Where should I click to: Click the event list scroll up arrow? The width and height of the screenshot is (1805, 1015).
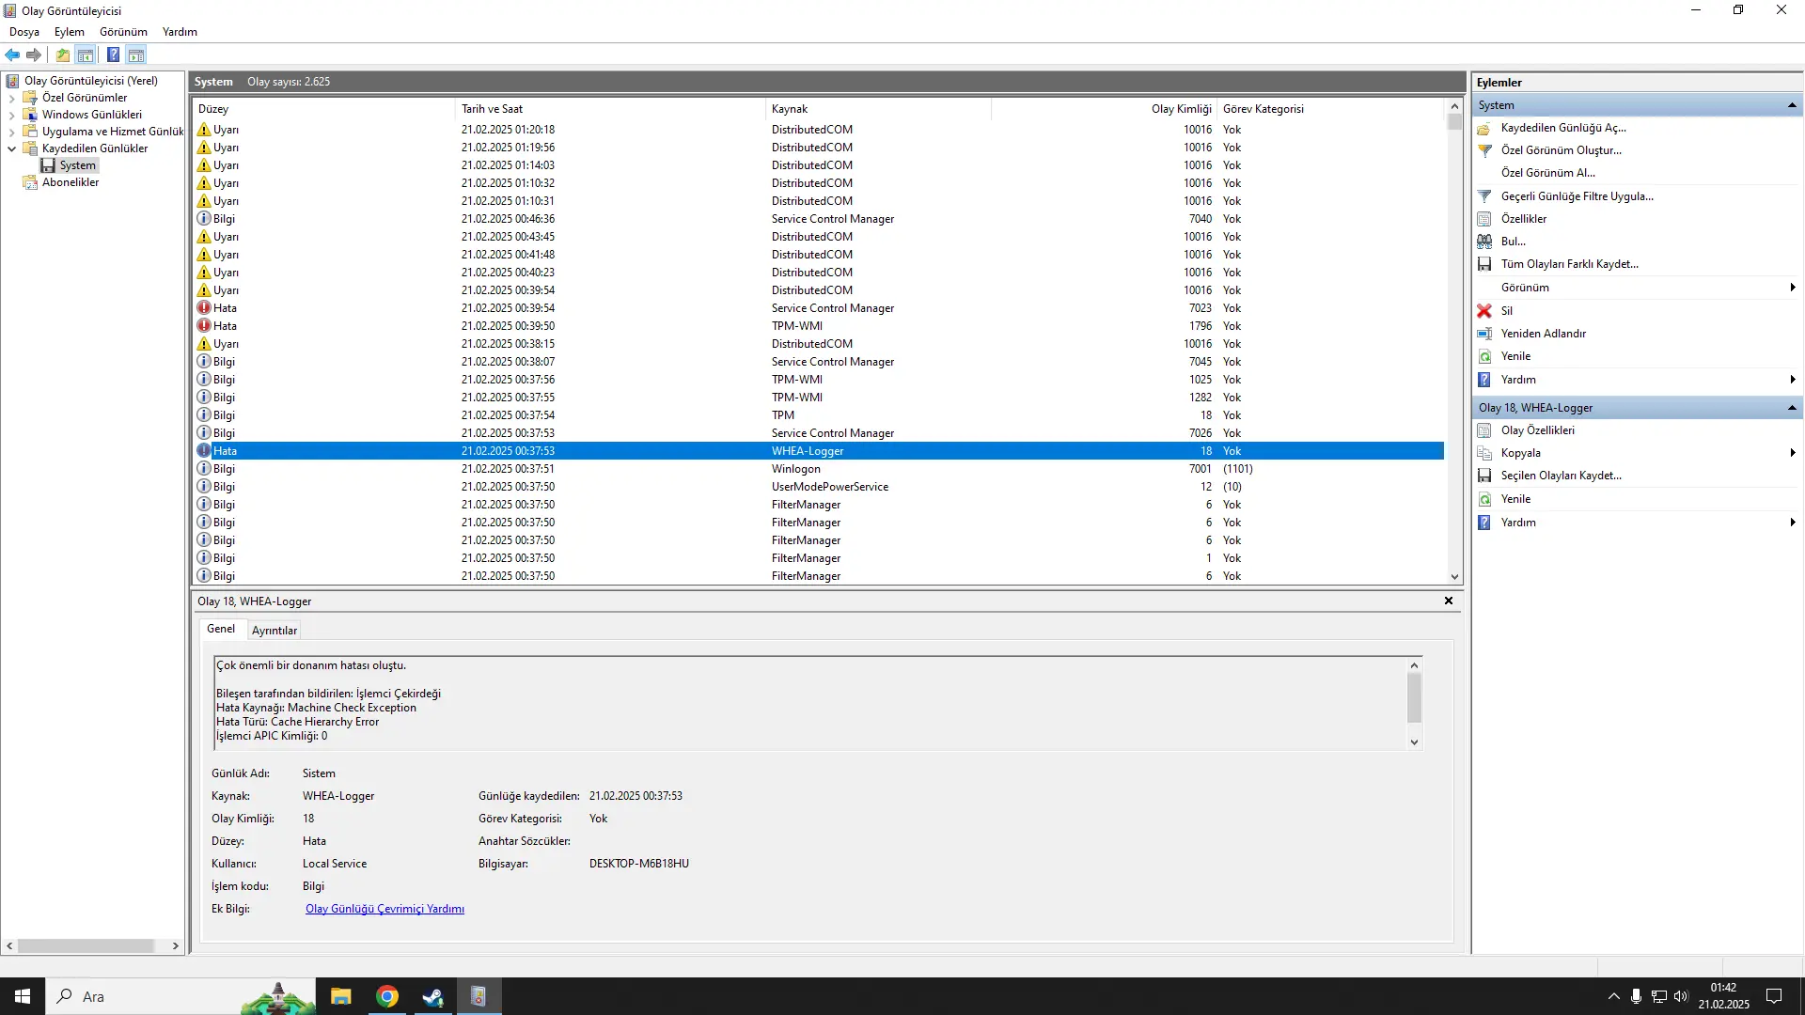pos(1454,106)
